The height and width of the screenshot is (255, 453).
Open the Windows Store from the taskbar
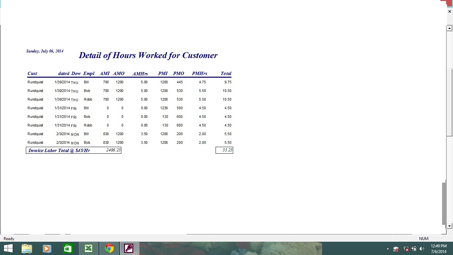click(x=68, y=248)
